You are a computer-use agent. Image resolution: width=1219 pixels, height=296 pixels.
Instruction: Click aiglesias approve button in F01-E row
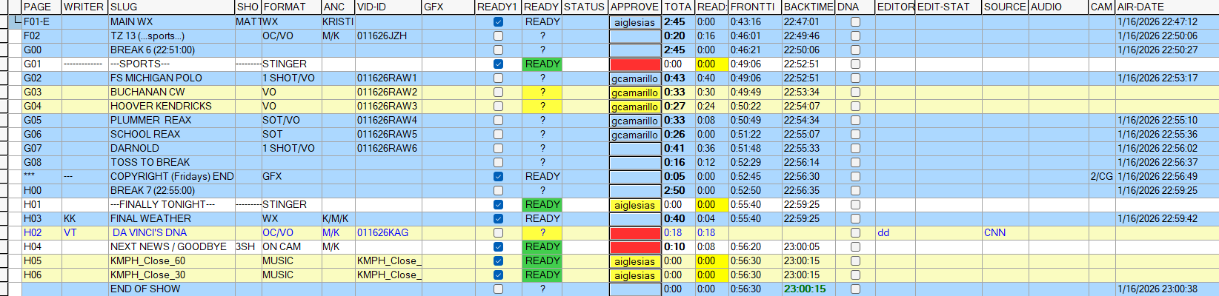634,23
